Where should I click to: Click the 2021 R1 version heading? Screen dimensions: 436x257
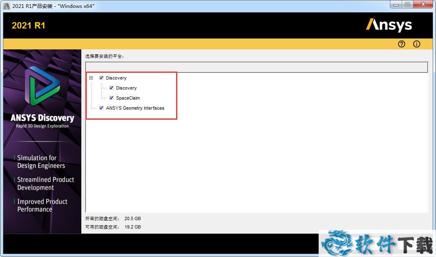(29, 26)
